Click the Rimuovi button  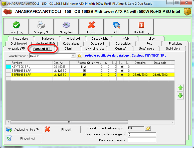(62, 129)
